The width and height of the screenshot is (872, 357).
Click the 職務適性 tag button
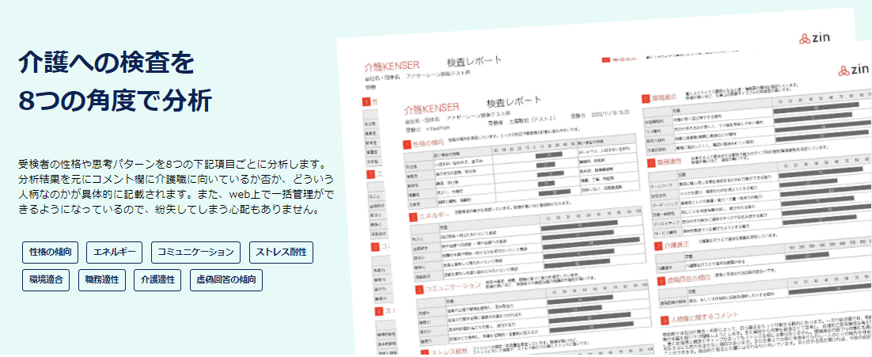(102, 280)
